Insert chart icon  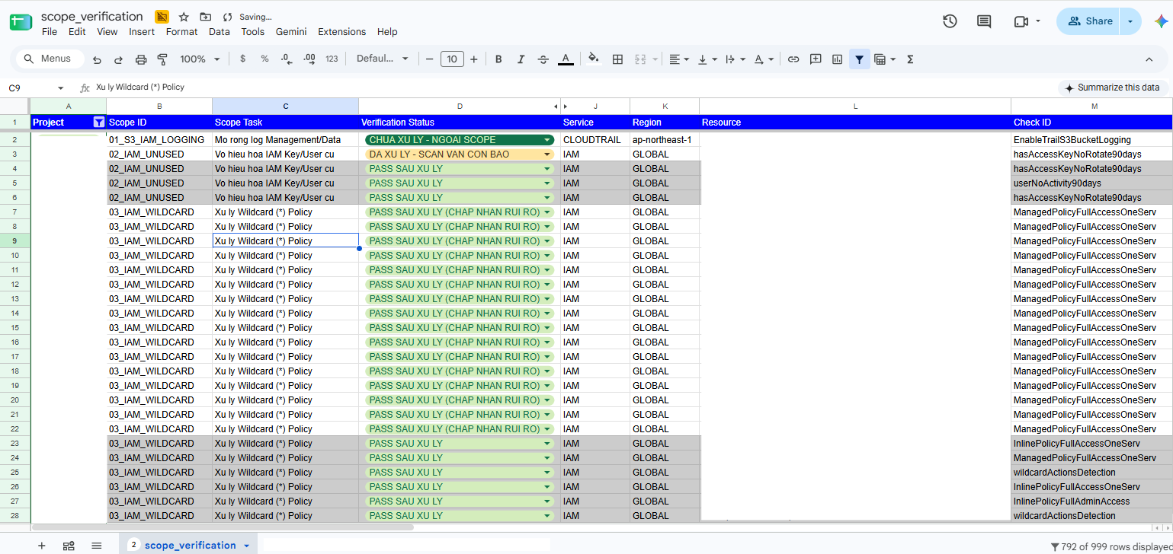(x=837, y=59)
